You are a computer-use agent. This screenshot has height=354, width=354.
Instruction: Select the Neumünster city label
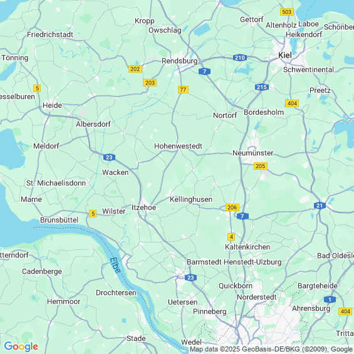(253, 153)
